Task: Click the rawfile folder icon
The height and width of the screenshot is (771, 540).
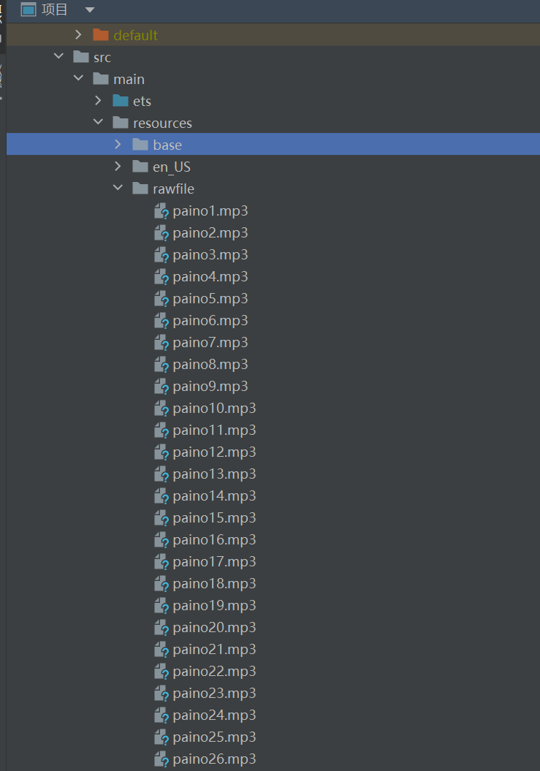Action: pos(140,189)
